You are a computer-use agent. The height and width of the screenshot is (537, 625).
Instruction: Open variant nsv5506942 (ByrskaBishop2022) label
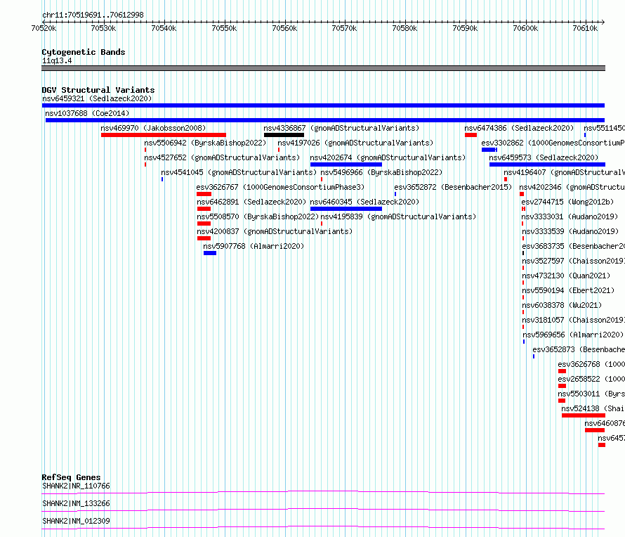205,143
